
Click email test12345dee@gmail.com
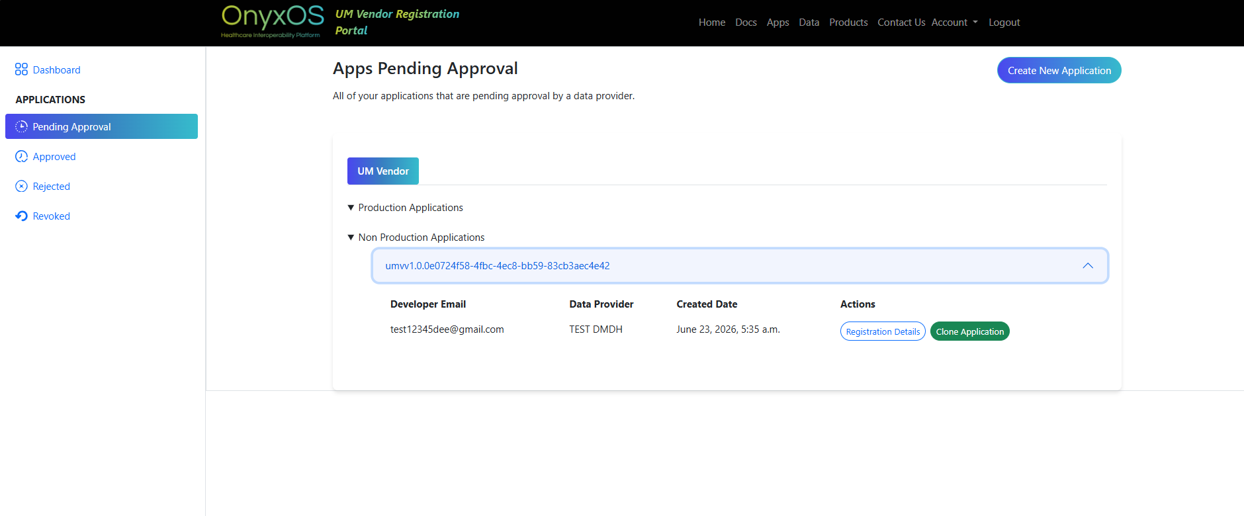pos(447,329)
